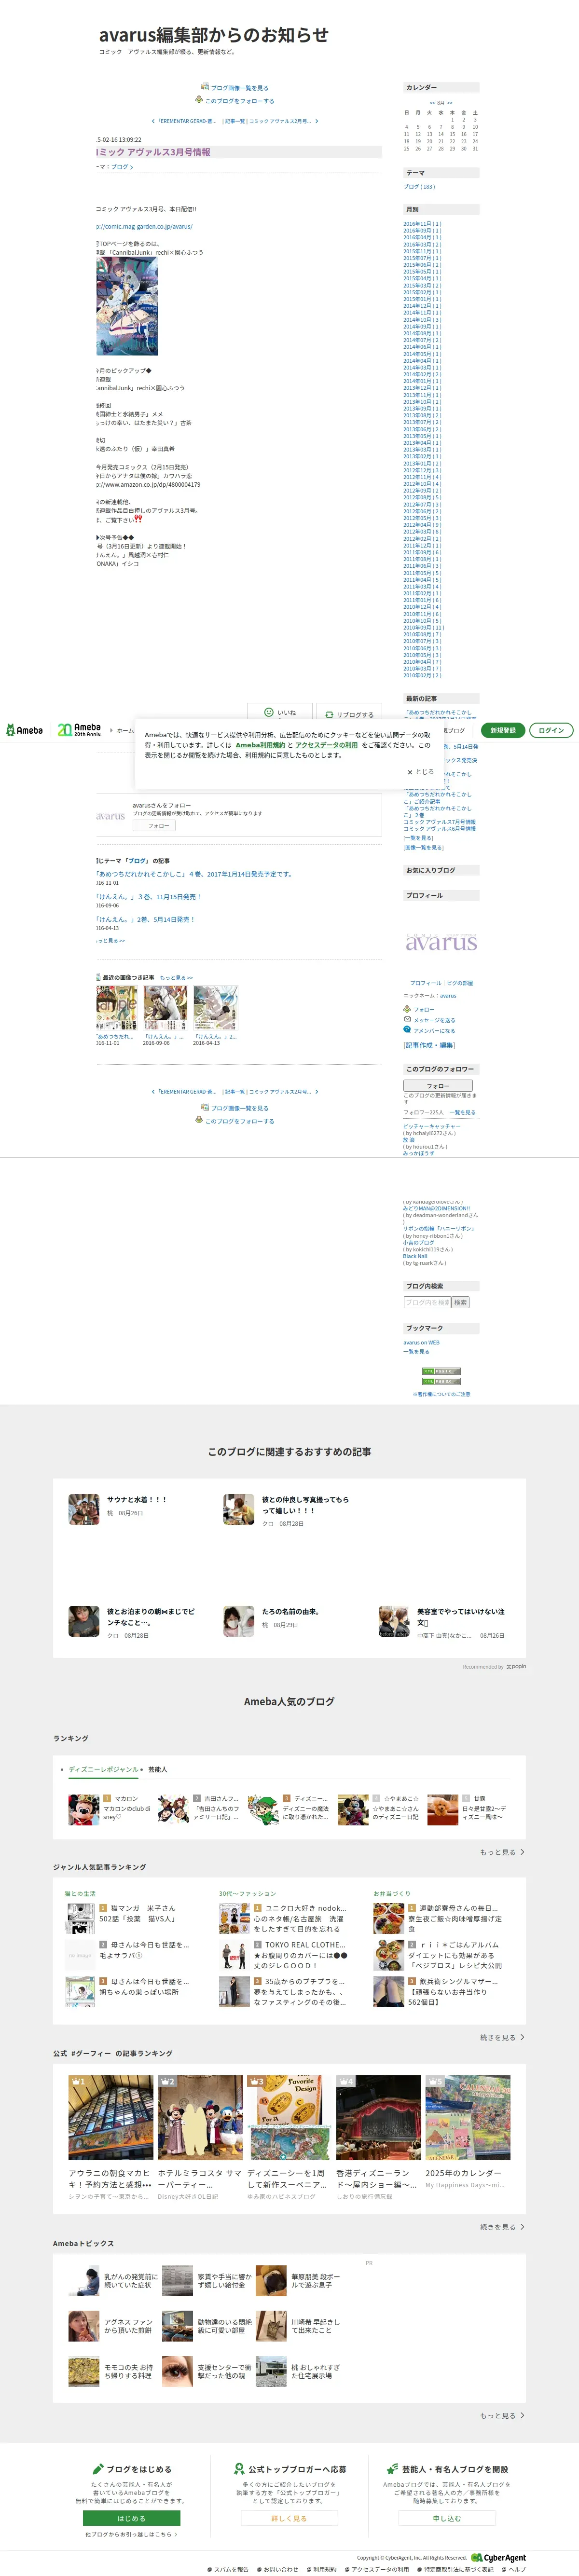Screen dimensions: 579x2576
Task: Click the メッセージを送る envelope link
Action: [x=429, y=1020]
